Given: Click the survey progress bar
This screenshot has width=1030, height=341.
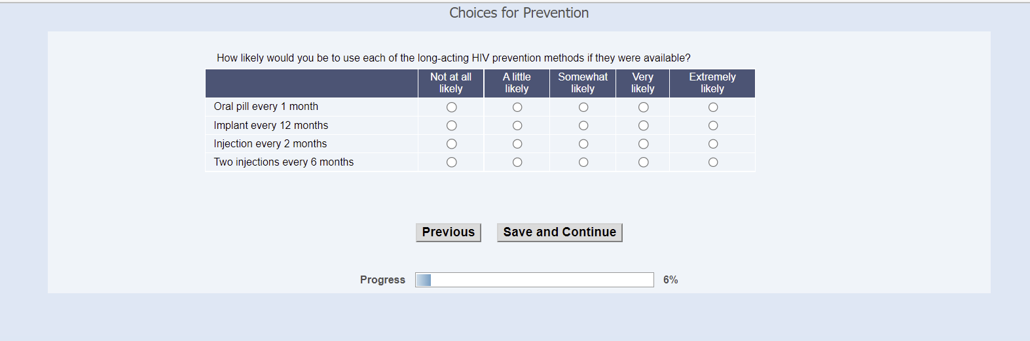Looking at the screenshot, I should click(534, 280).
